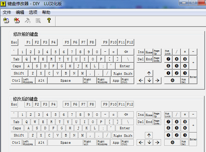The width and height of the screenshot is (206, 152).
Task: Open the 文件 menu
Action: click(x=7, y=12)
